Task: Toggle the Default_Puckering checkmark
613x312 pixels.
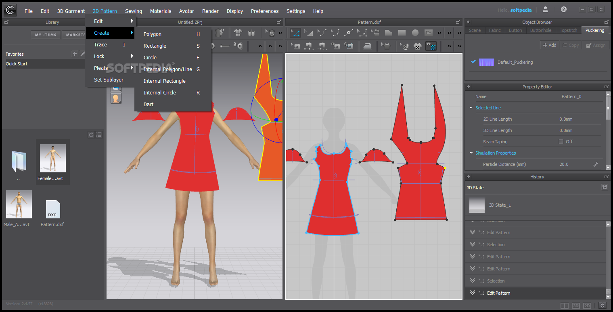Action: coord(473,62)
